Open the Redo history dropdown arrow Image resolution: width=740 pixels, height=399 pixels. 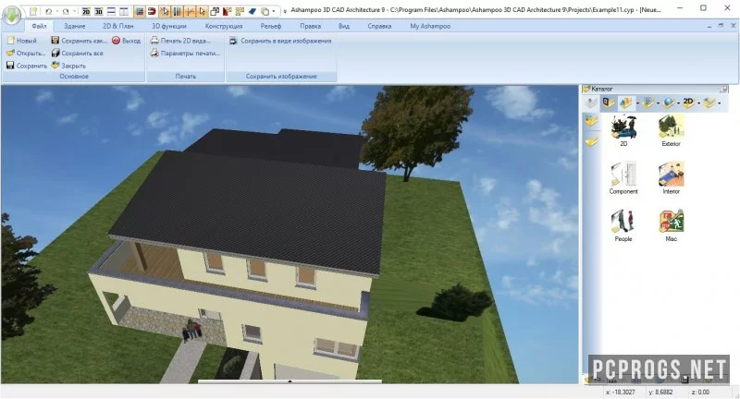(75, 11)
